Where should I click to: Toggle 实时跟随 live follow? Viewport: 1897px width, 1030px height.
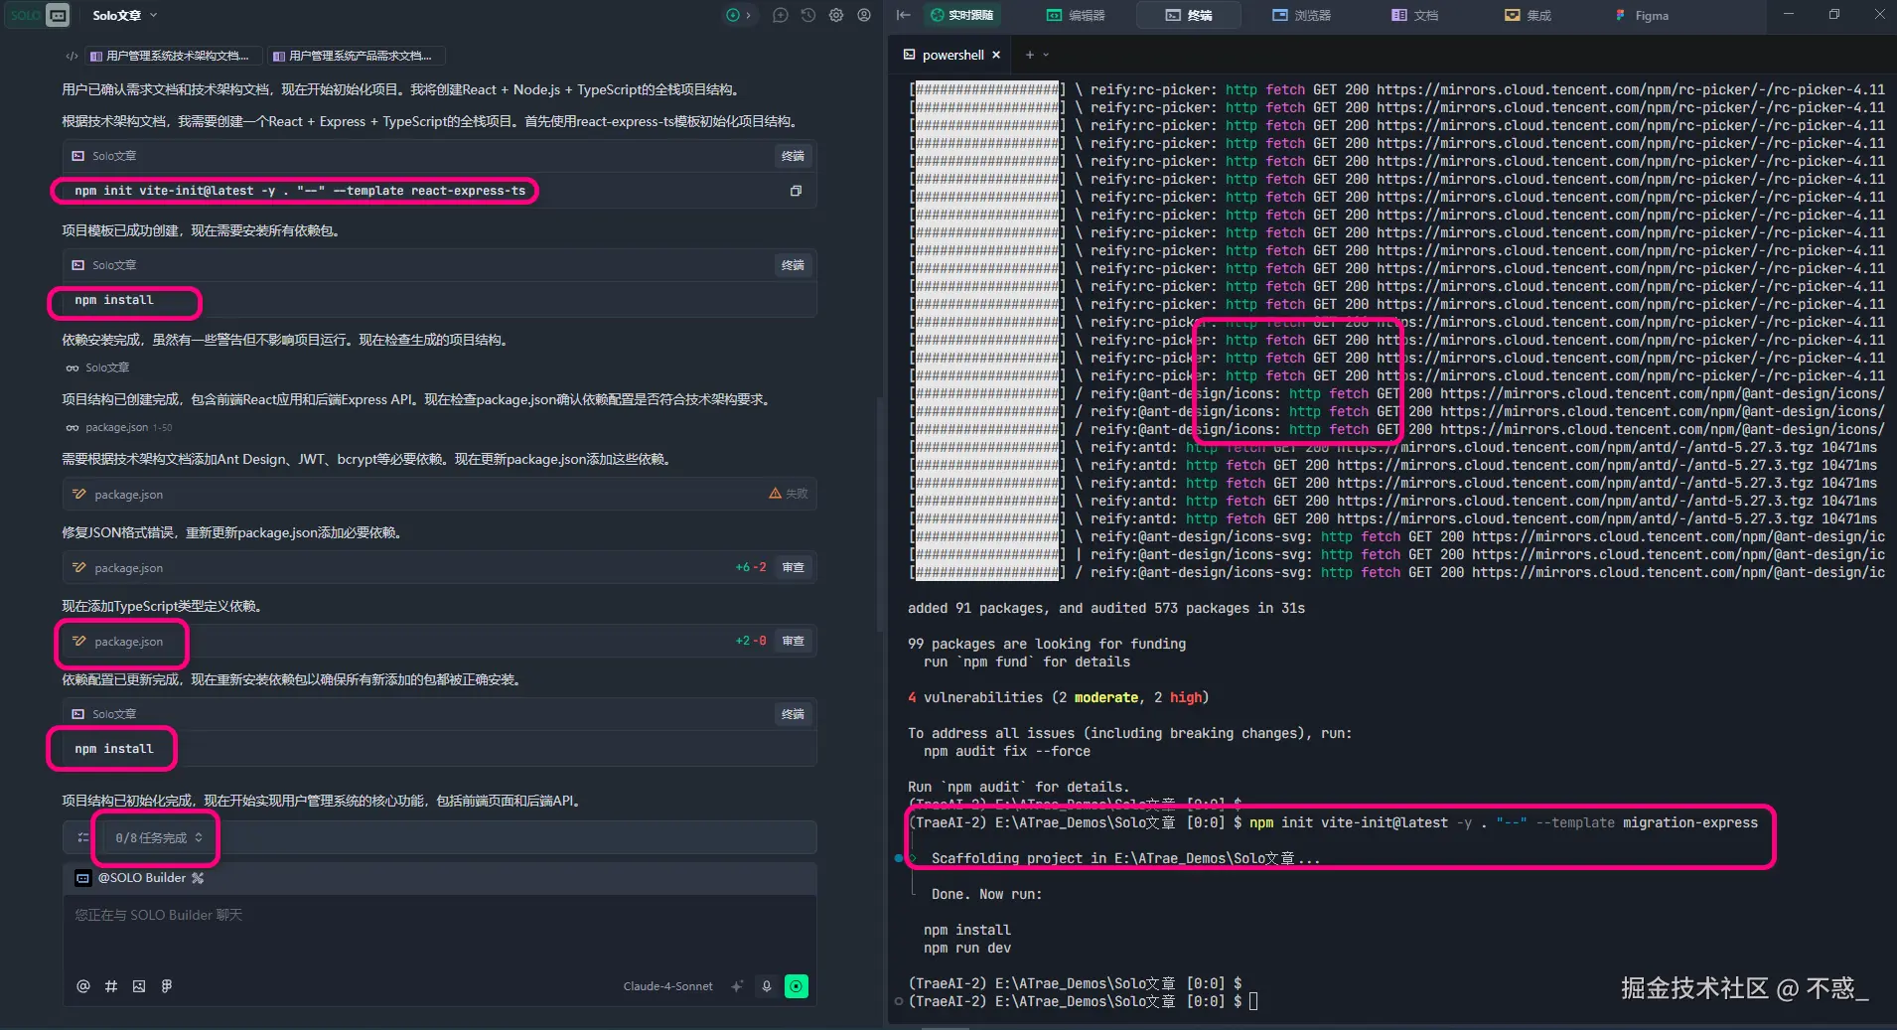[x=961, y=15]
